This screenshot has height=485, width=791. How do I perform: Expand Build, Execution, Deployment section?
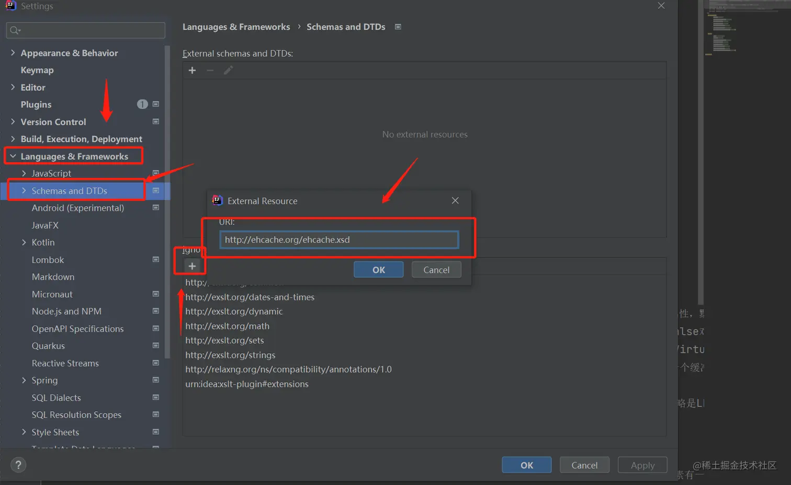[x=13, y=139]
